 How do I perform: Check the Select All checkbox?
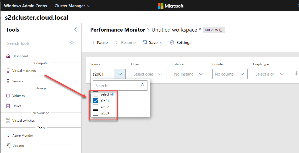[x=96, y=94]
